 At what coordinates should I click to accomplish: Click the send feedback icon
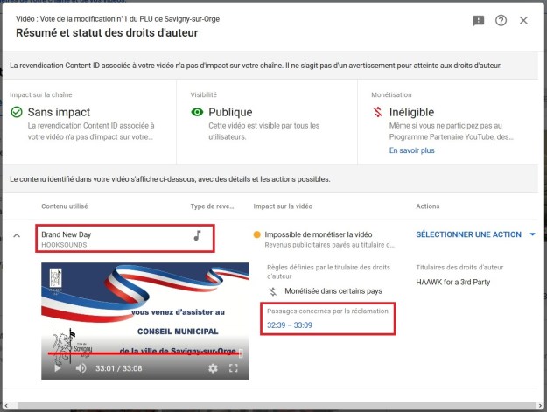(x=478, y=21)
